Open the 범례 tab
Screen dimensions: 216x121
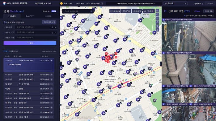48,16
